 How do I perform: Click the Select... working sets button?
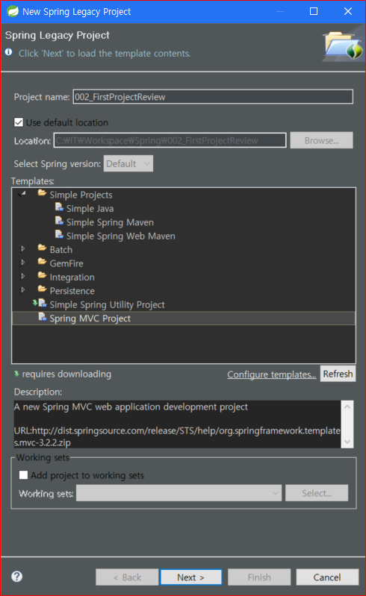317,493
